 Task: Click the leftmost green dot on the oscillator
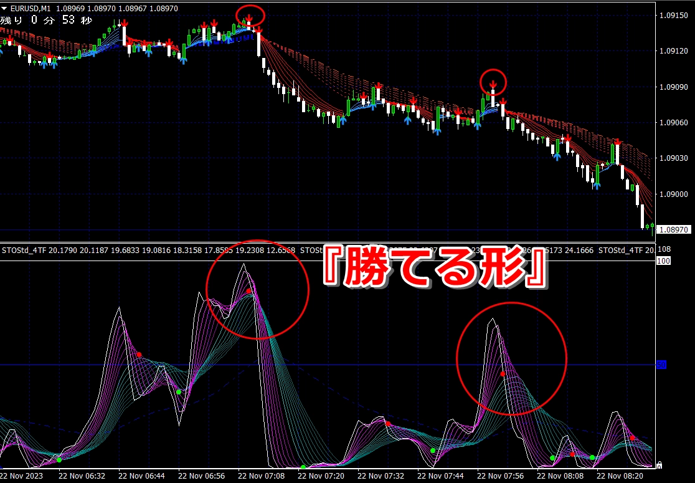point(59,459)
